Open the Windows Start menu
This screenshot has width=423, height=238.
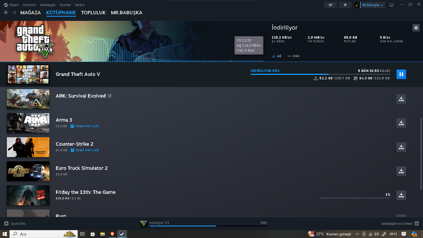coord(5,234)
